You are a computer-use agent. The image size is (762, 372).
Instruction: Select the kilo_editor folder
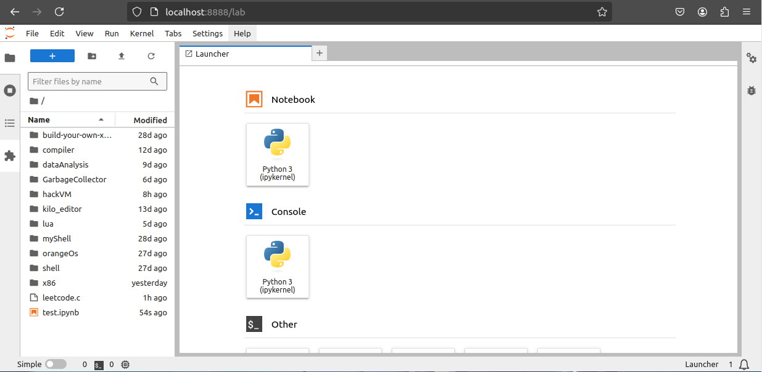click(97, 209)
